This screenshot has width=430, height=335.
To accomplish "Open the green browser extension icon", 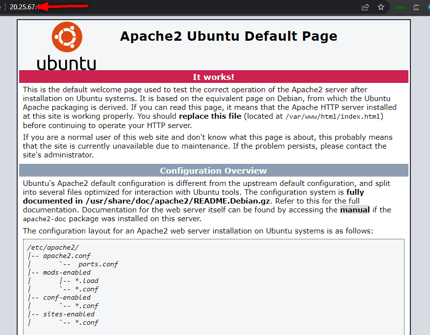I will (x=401, y=7).
